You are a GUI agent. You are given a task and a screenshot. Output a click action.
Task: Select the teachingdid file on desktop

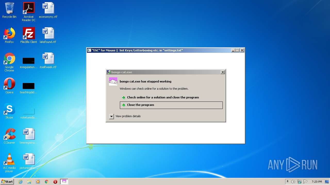pos(29,87)
